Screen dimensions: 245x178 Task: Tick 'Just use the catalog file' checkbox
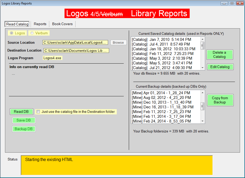38,112
